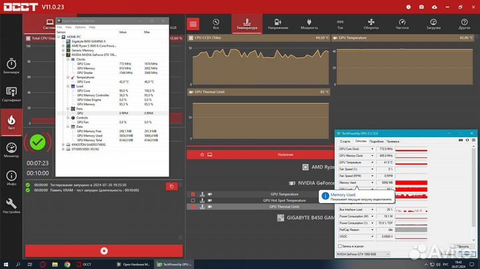Open the Настройки wrench section in OCCT sidebar
Screen dimensions: 480x269
coord(11,206)
